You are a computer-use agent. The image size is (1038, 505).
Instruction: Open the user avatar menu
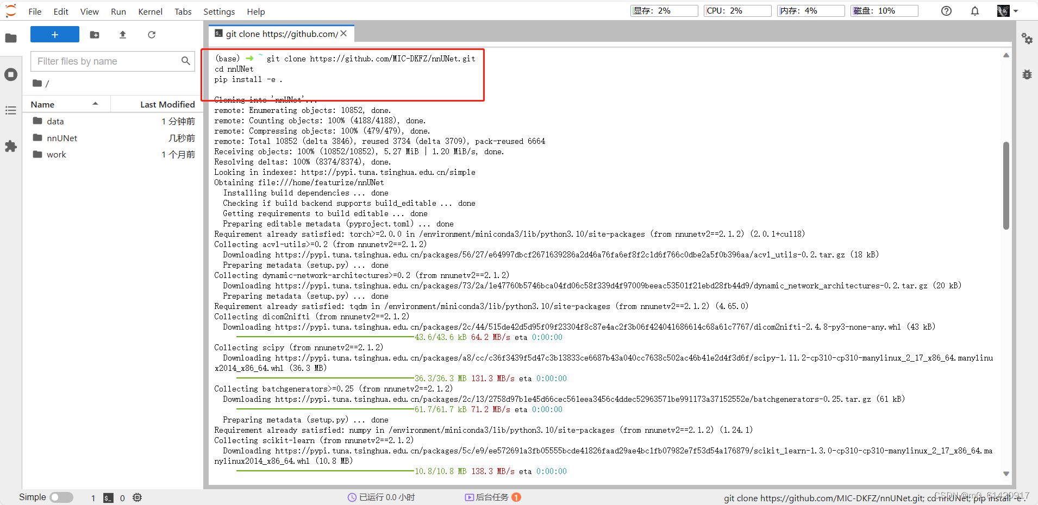coord(1007,11)
